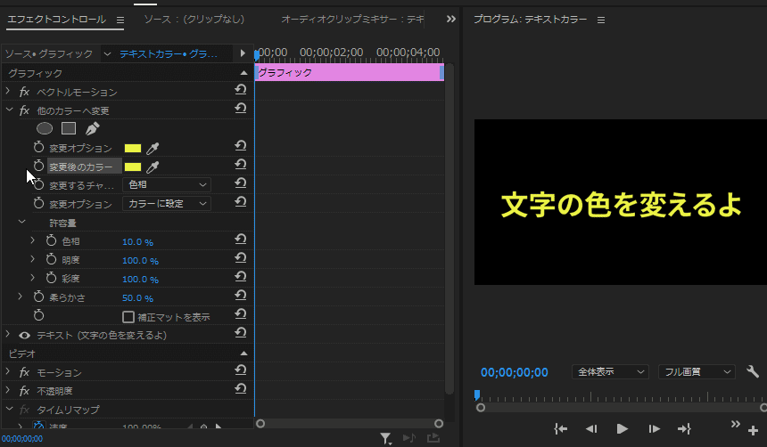Open エフェクトコントロール panel menu icon
Screen dimensions: 767x447
(x=120, y=20)
